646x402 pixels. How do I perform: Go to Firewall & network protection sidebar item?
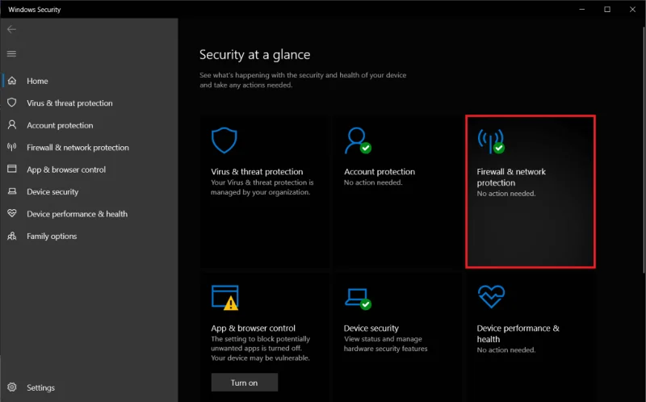(x=78, y=148)
